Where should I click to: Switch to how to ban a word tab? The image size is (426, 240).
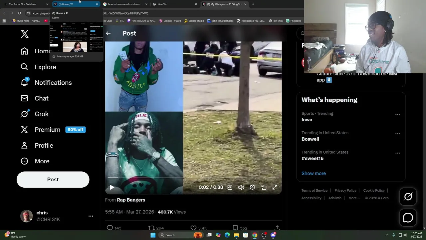point(124,4)
